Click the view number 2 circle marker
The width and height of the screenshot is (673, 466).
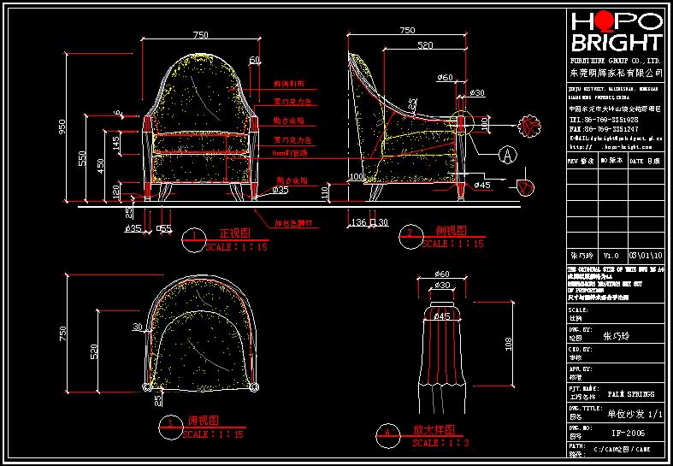tap(410, 237)
